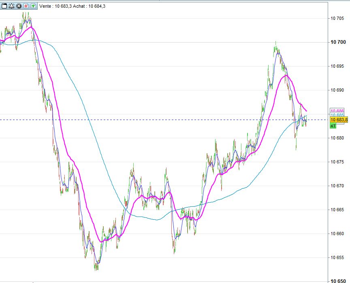Click the bold 10 650 price axis label
The height and width of the screenshot is (283, 350).
click(x=338, y=281)
